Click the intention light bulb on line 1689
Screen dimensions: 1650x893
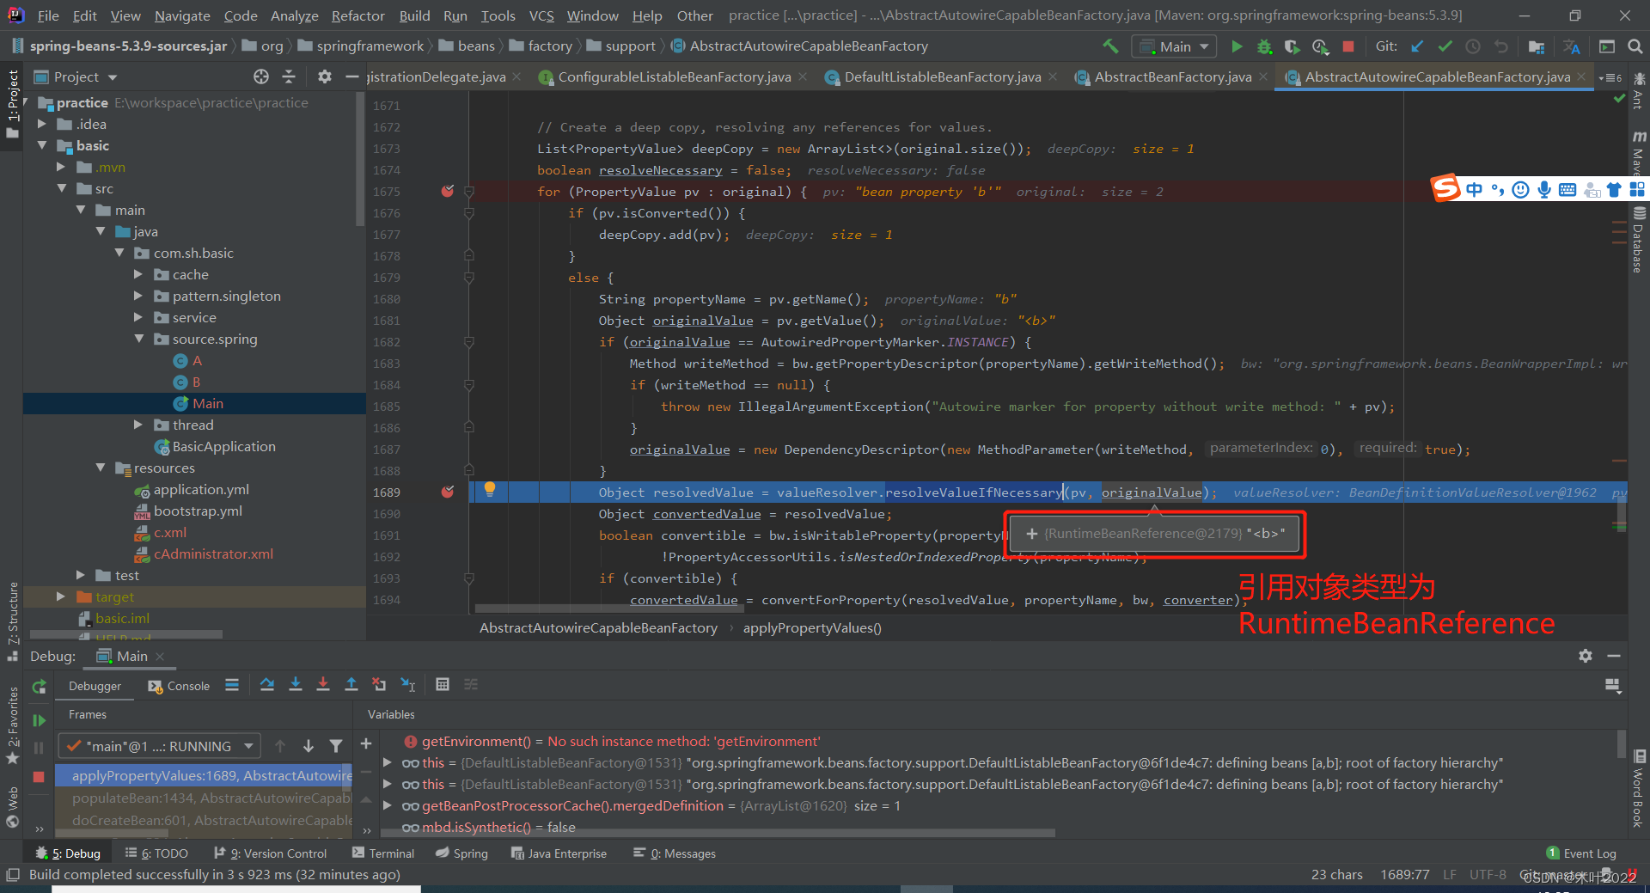489,490
